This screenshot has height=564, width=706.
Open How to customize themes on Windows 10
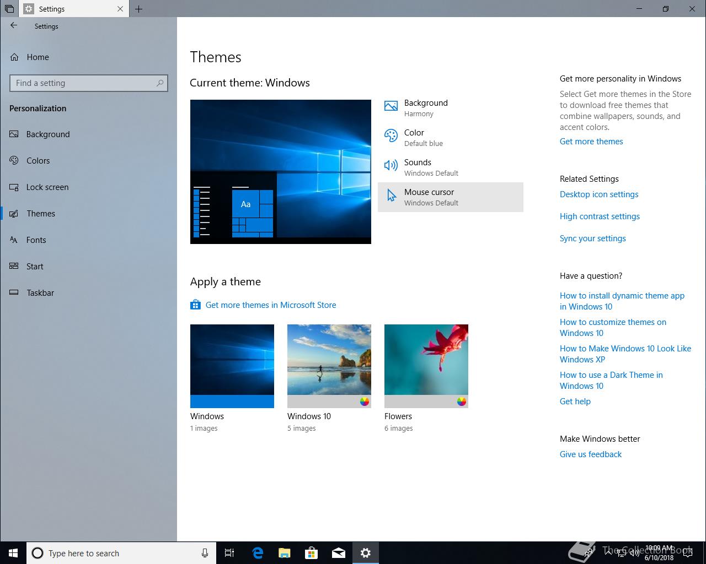click(x=613, y=328)
